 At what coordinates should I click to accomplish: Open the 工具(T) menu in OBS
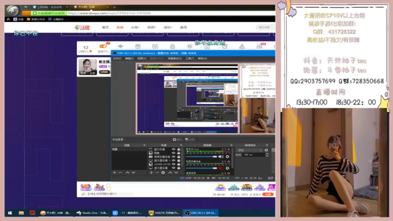pyautogui.click(x=190, y=58)
